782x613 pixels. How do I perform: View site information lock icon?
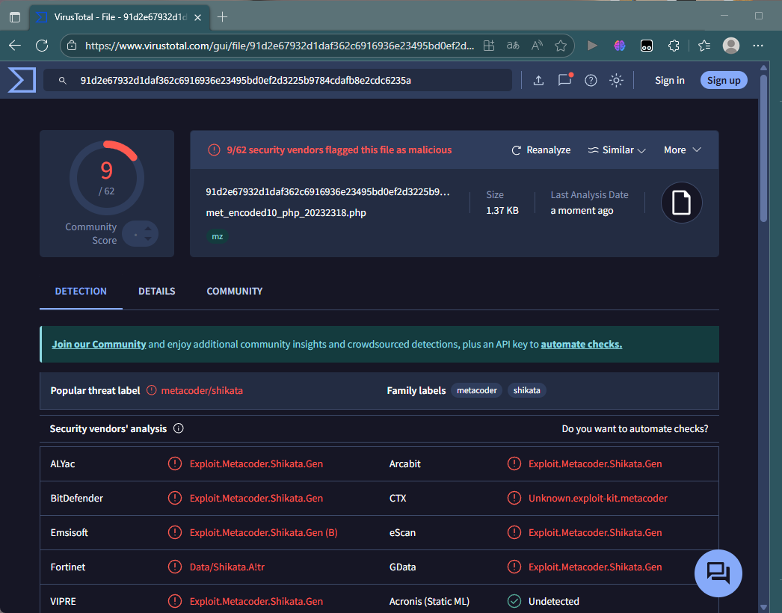point(72,46)
